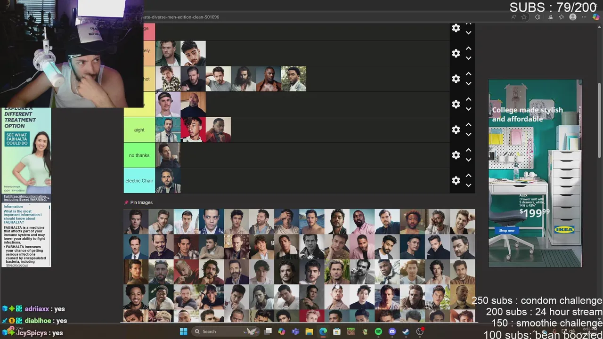The image size is (603, 339).
Task: Select the mustached man in yellow tier
Action: 168,105
